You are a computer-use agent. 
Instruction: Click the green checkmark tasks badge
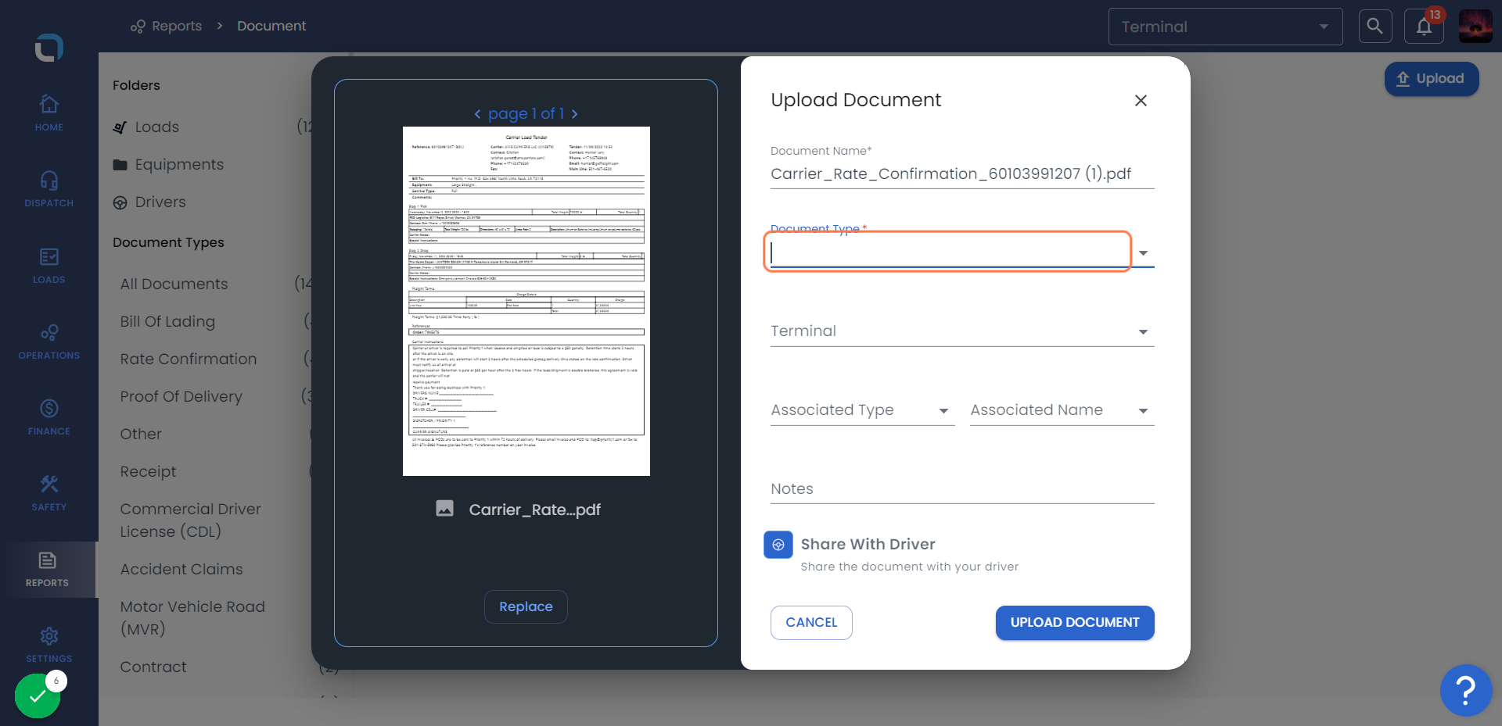pyautogui.click(x=38, y=695)
